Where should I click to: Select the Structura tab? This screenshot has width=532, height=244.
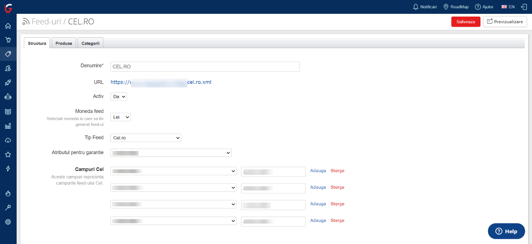coord(37,43)
